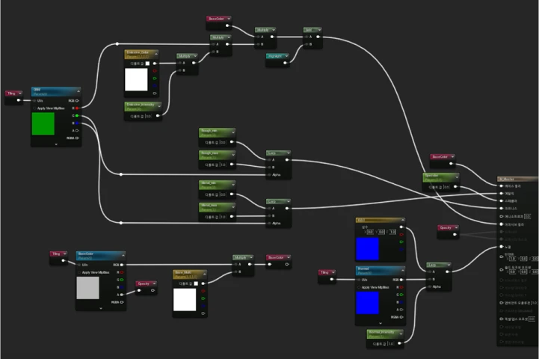This screenshot has height=359, width=539.
Task: Click RGB output pin on BaseColor texture node
Action: click(x=122, y=265)
